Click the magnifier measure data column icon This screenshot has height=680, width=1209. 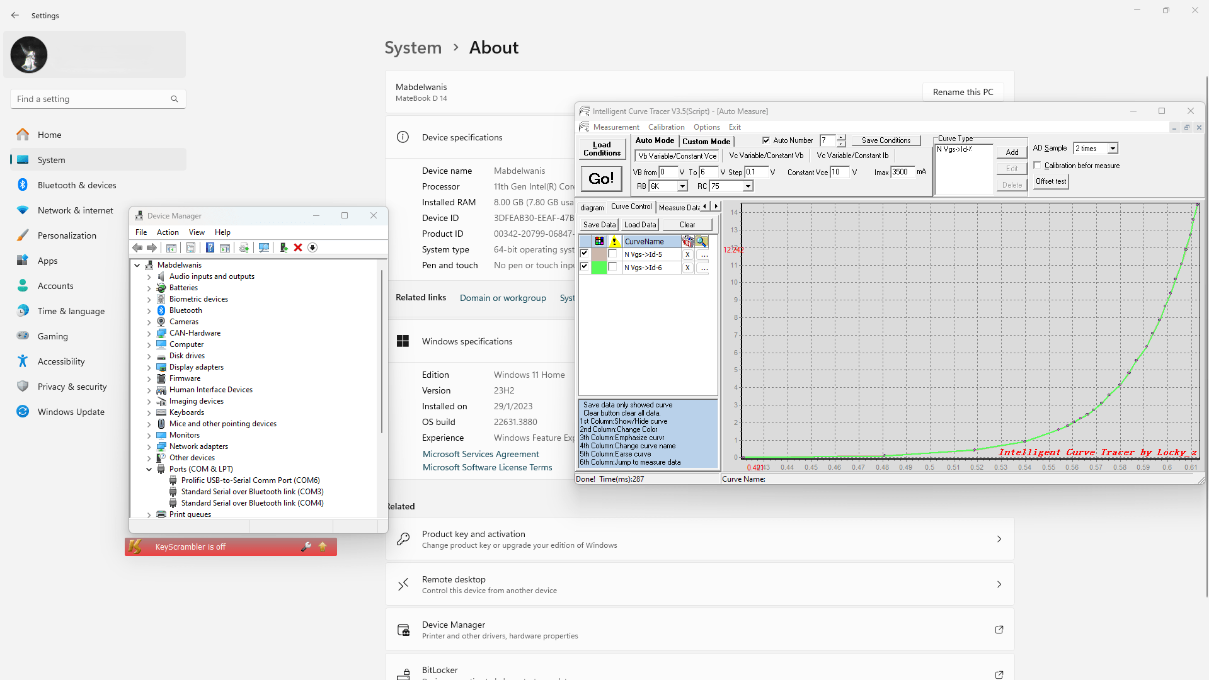click(702, 241)
